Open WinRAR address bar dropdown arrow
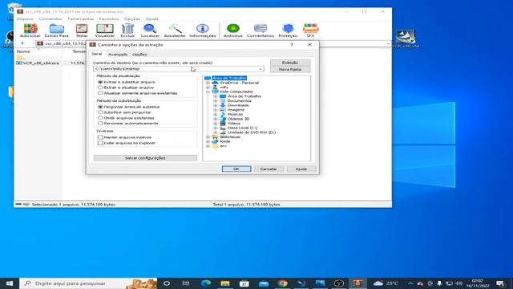Viewport: 513px width, 289px height. click(x=388, y=43)
